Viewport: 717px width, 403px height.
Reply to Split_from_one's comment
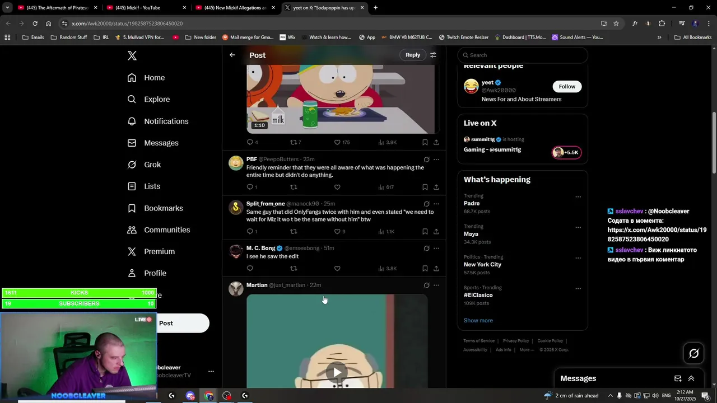(252, 231)
